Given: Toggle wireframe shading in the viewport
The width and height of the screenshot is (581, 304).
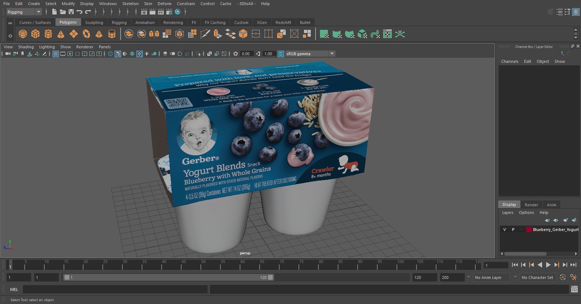Looking at the screenshot, I should pos(110,54).
